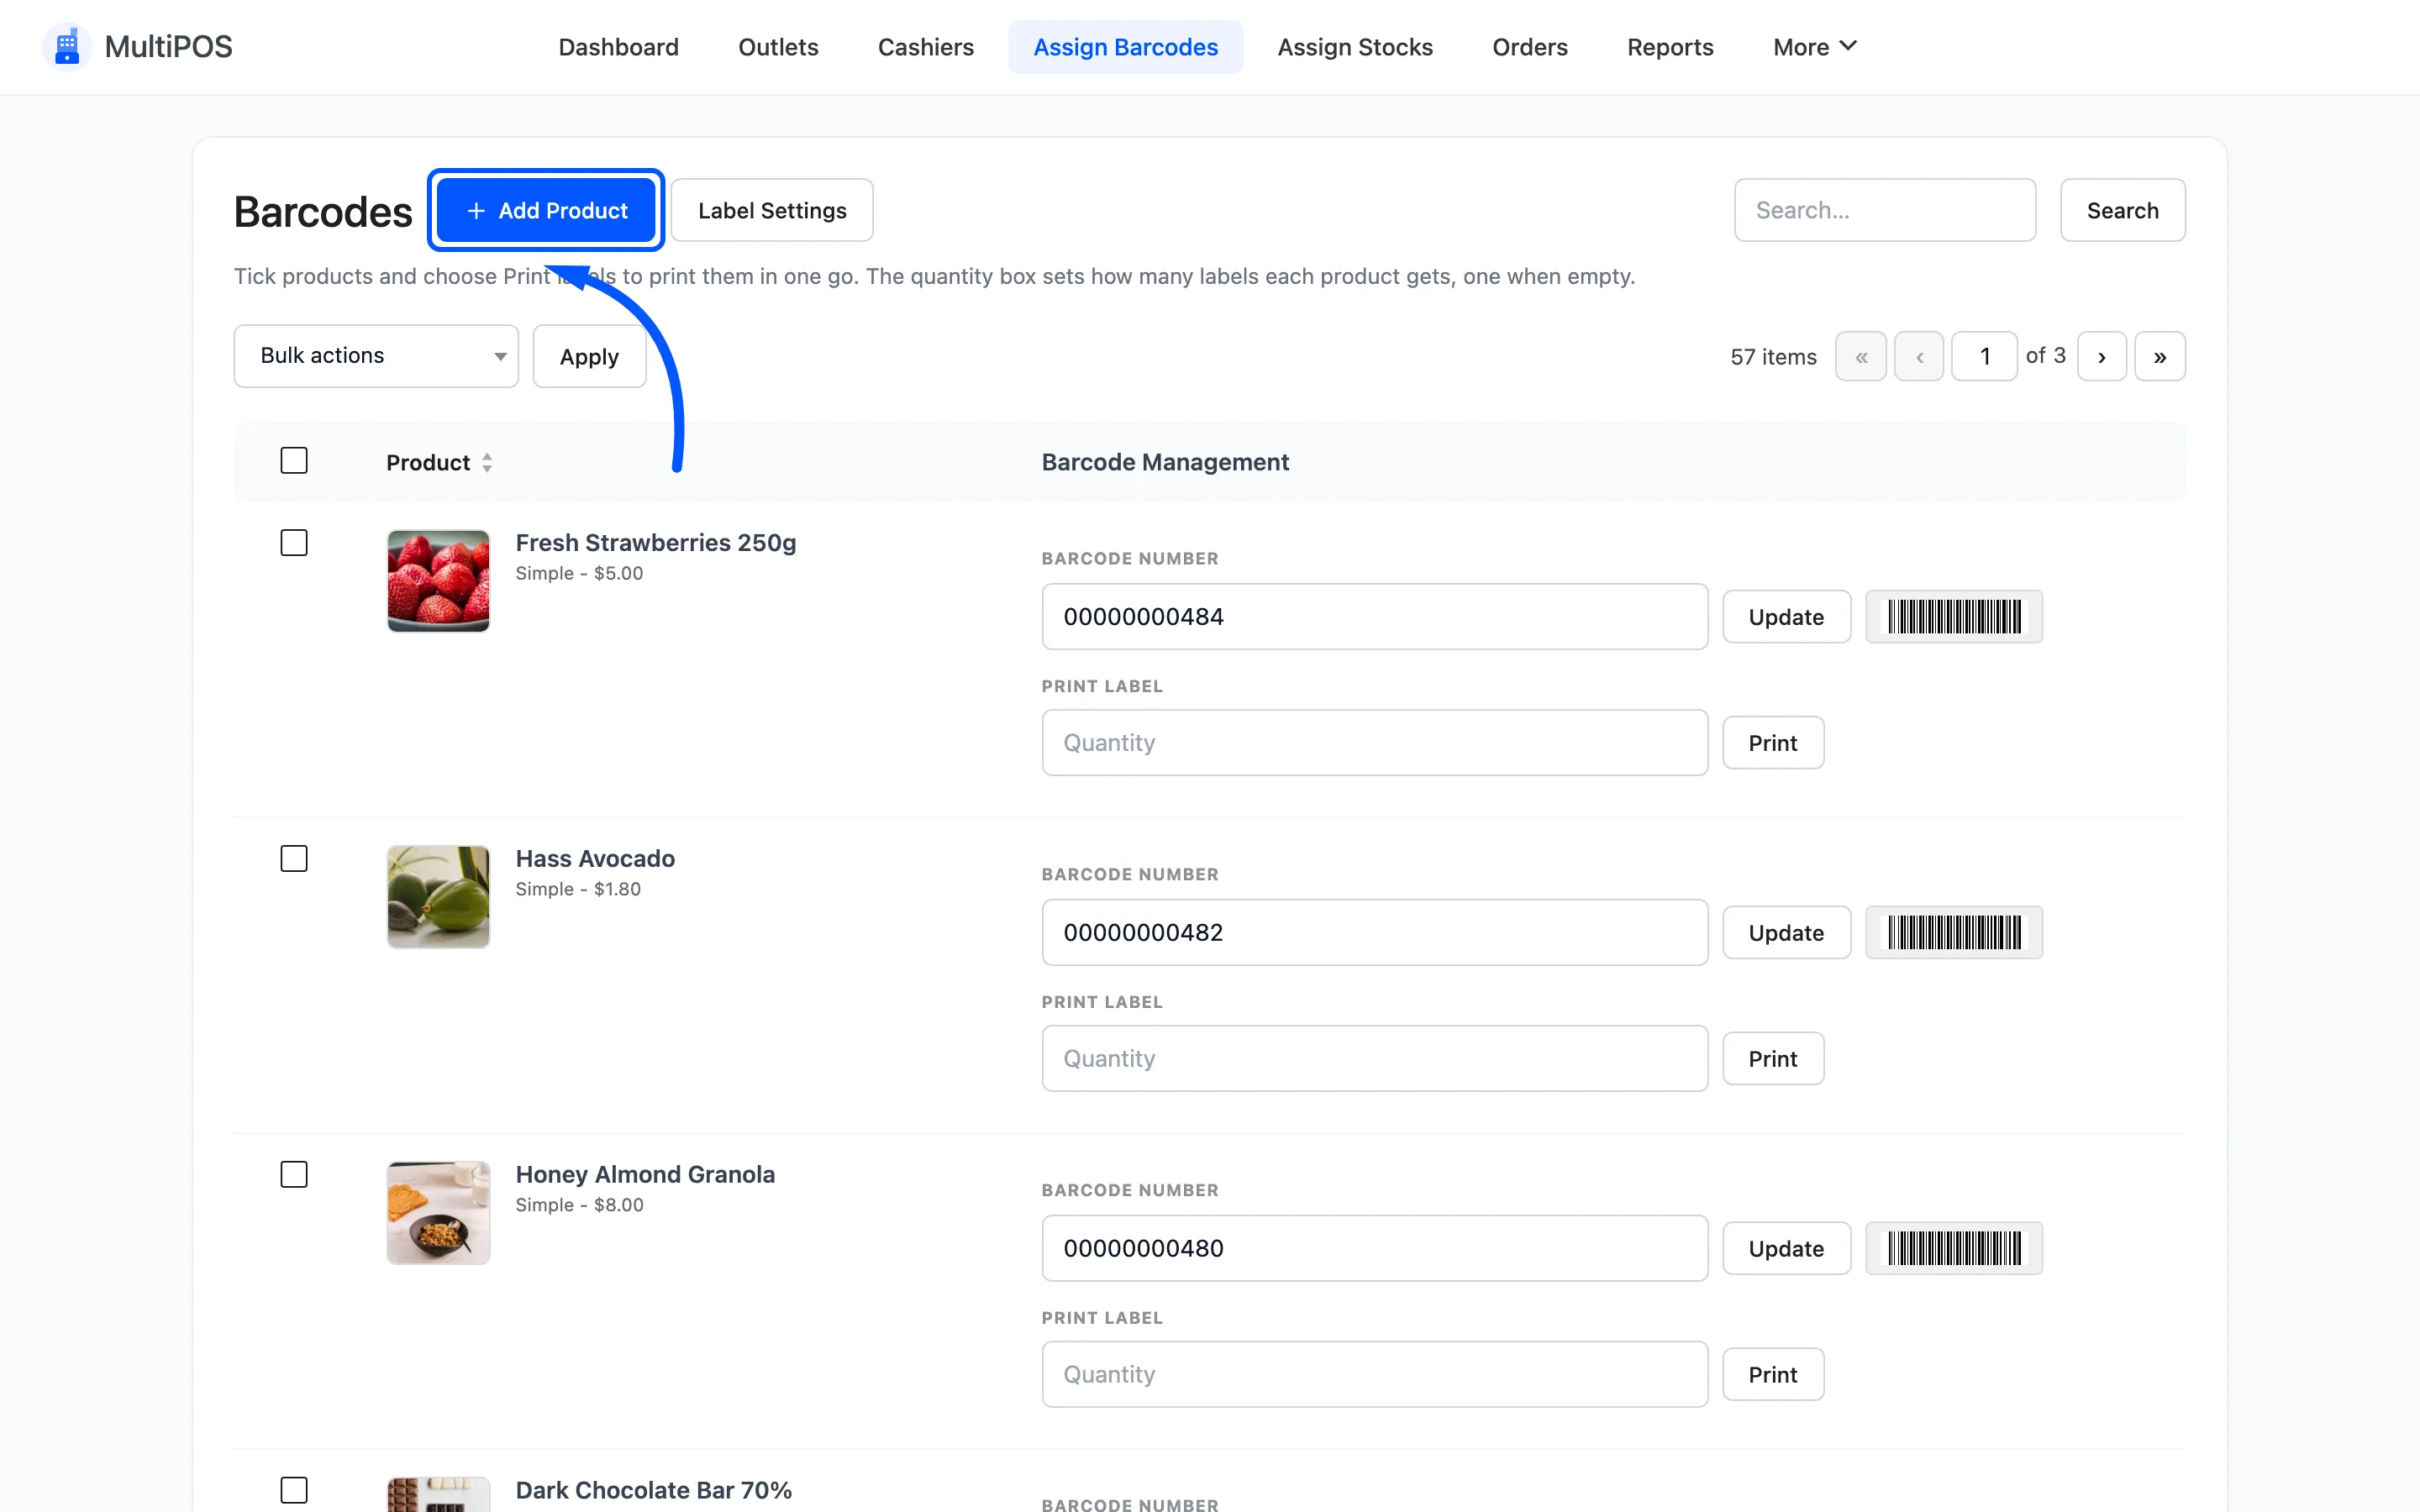Click the MultiPOS brand name
This screenshot has width=2420, height=1512.
168,47
